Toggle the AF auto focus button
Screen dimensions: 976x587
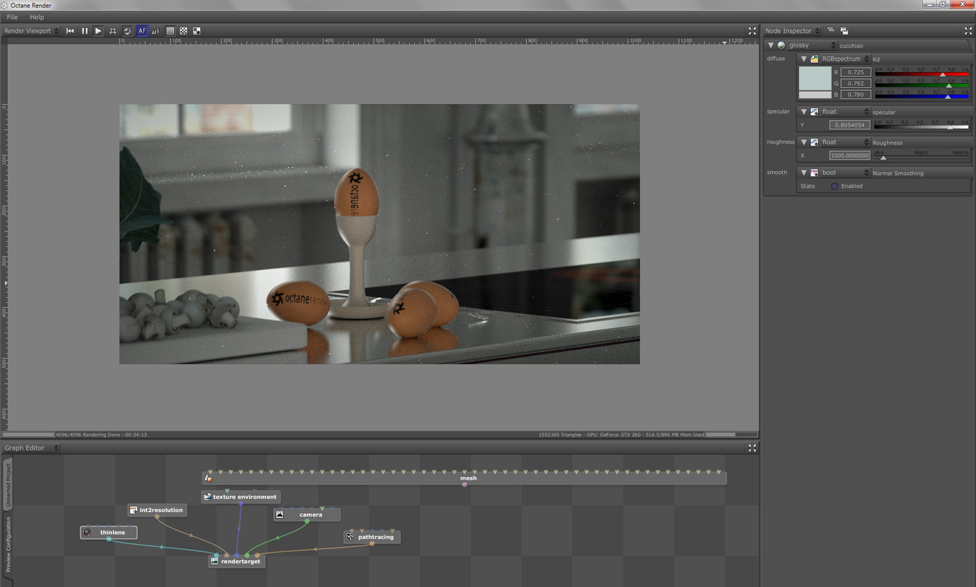(x=142, y=31)
